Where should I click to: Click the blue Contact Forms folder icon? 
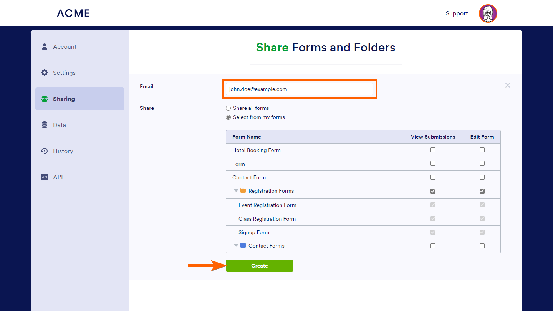243,245
